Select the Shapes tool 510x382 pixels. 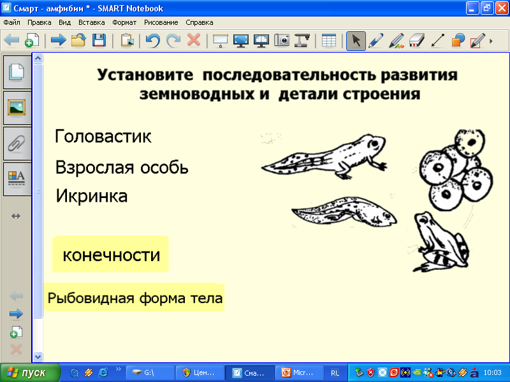click(458, 41)
